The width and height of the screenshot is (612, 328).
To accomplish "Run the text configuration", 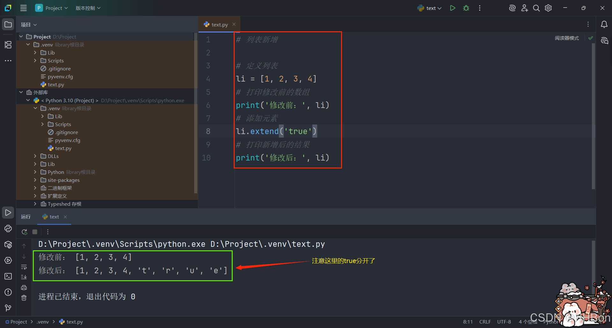I will [x=453, y=8].
